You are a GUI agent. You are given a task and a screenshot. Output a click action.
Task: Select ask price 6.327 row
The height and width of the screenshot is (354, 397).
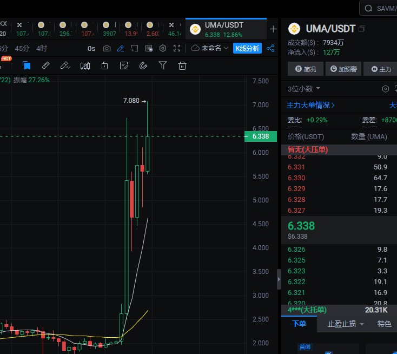click(339, 211)
